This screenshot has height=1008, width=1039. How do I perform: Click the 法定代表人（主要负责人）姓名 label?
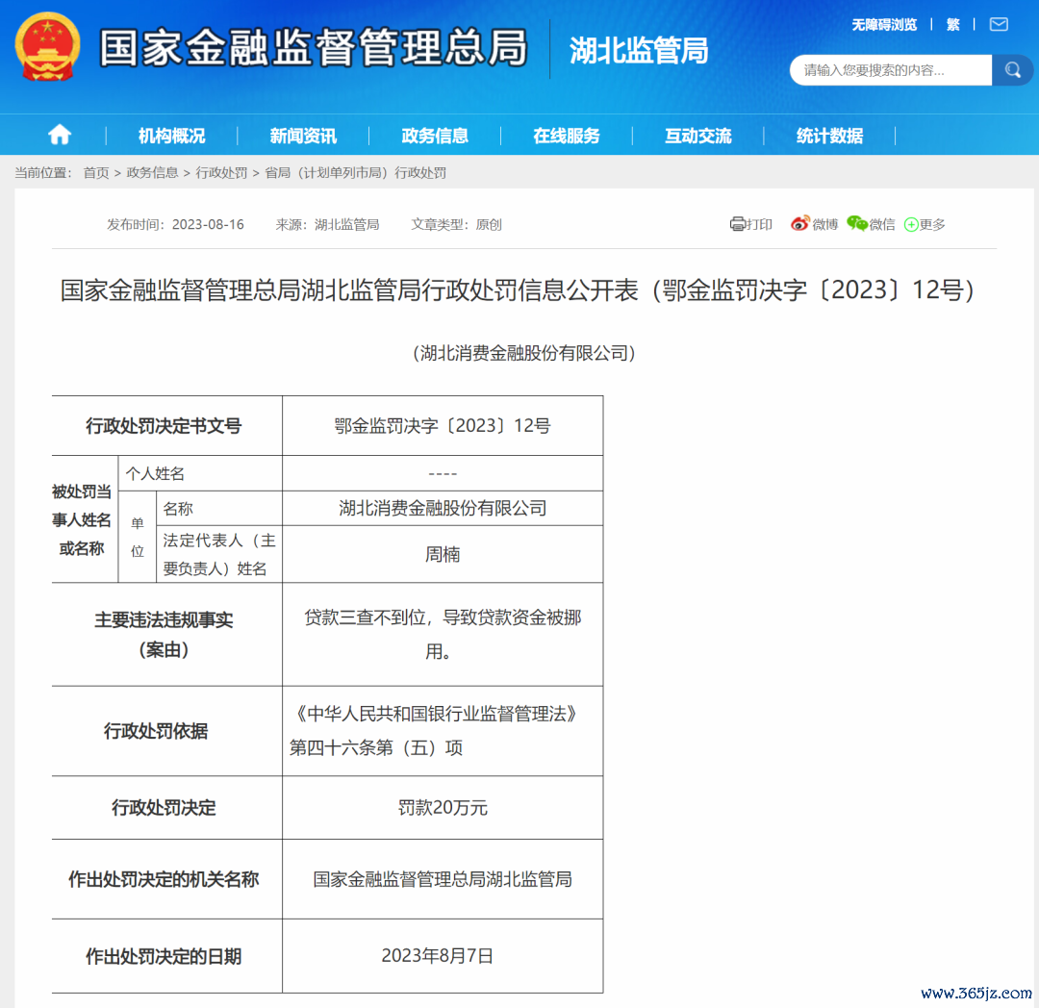click(219, 554)
